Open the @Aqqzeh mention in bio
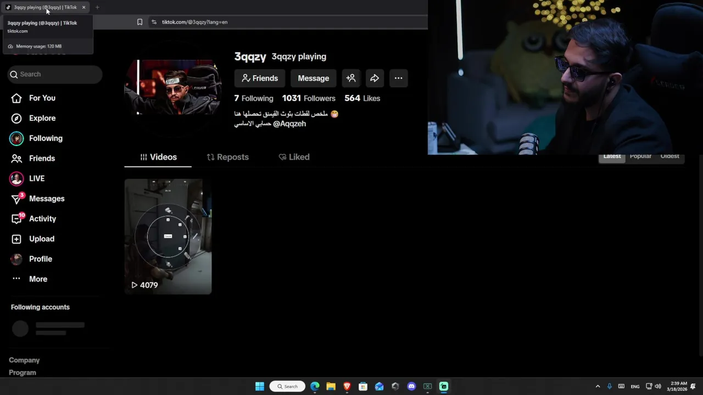 [x=289, y=124]
